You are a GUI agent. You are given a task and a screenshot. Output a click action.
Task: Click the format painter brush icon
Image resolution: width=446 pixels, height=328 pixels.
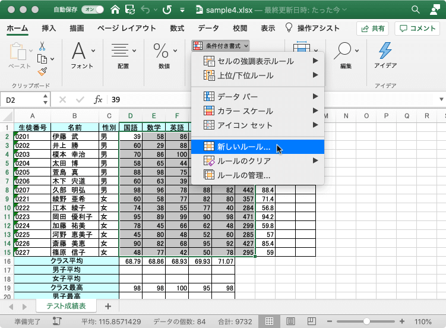tap(42, 71)
